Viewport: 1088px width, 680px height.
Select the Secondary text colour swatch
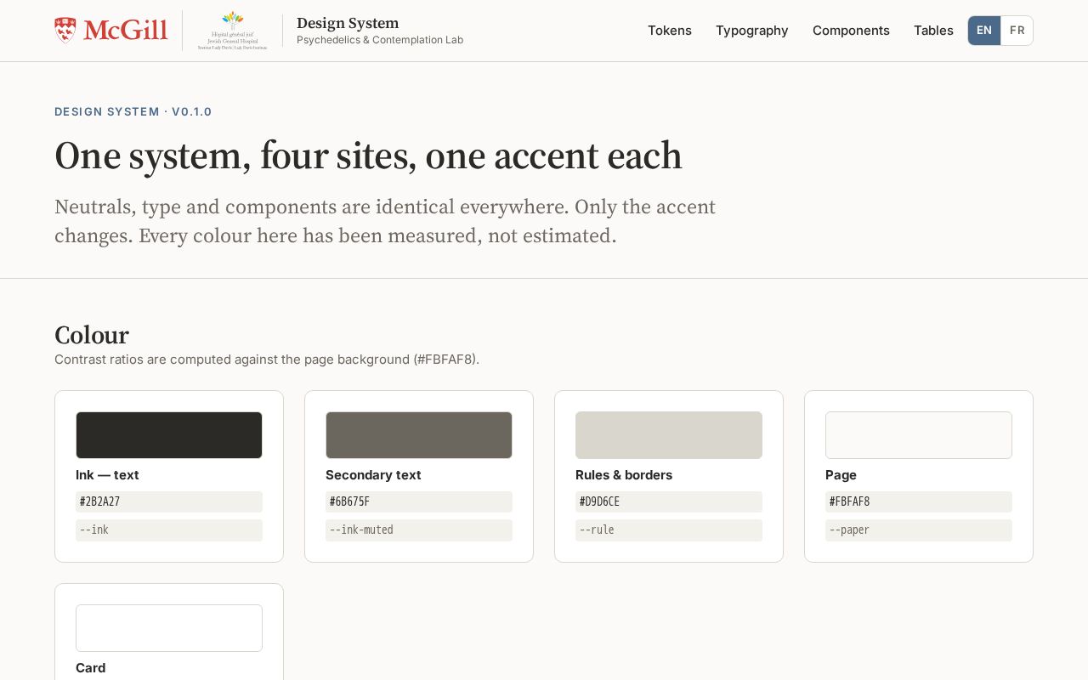click(419, 435)
